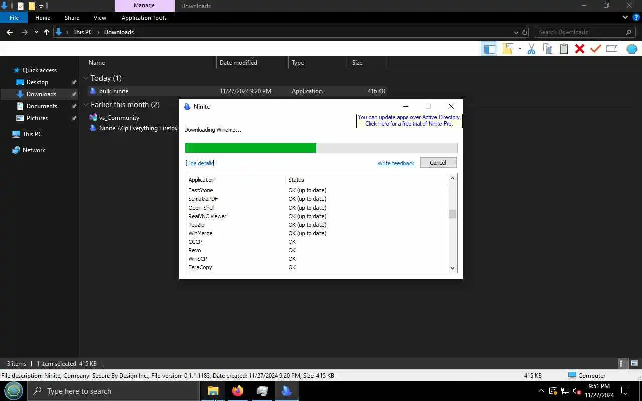This screenshot has width=642, height=401.
Task: Switch to details view icon in status bar
Action: (x=622, y=364)
